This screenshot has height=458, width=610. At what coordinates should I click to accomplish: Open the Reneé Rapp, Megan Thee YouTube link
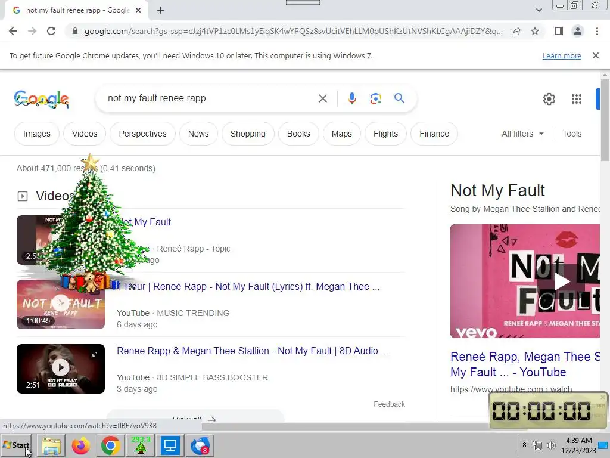(525, 364)
